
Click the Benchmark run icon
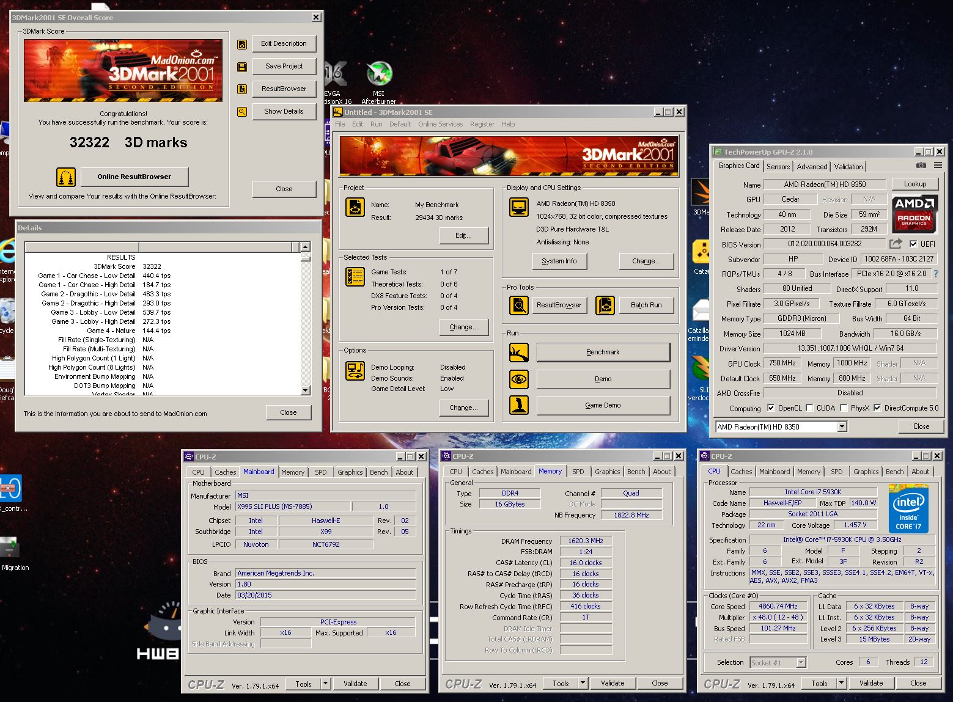click(519, 353)
